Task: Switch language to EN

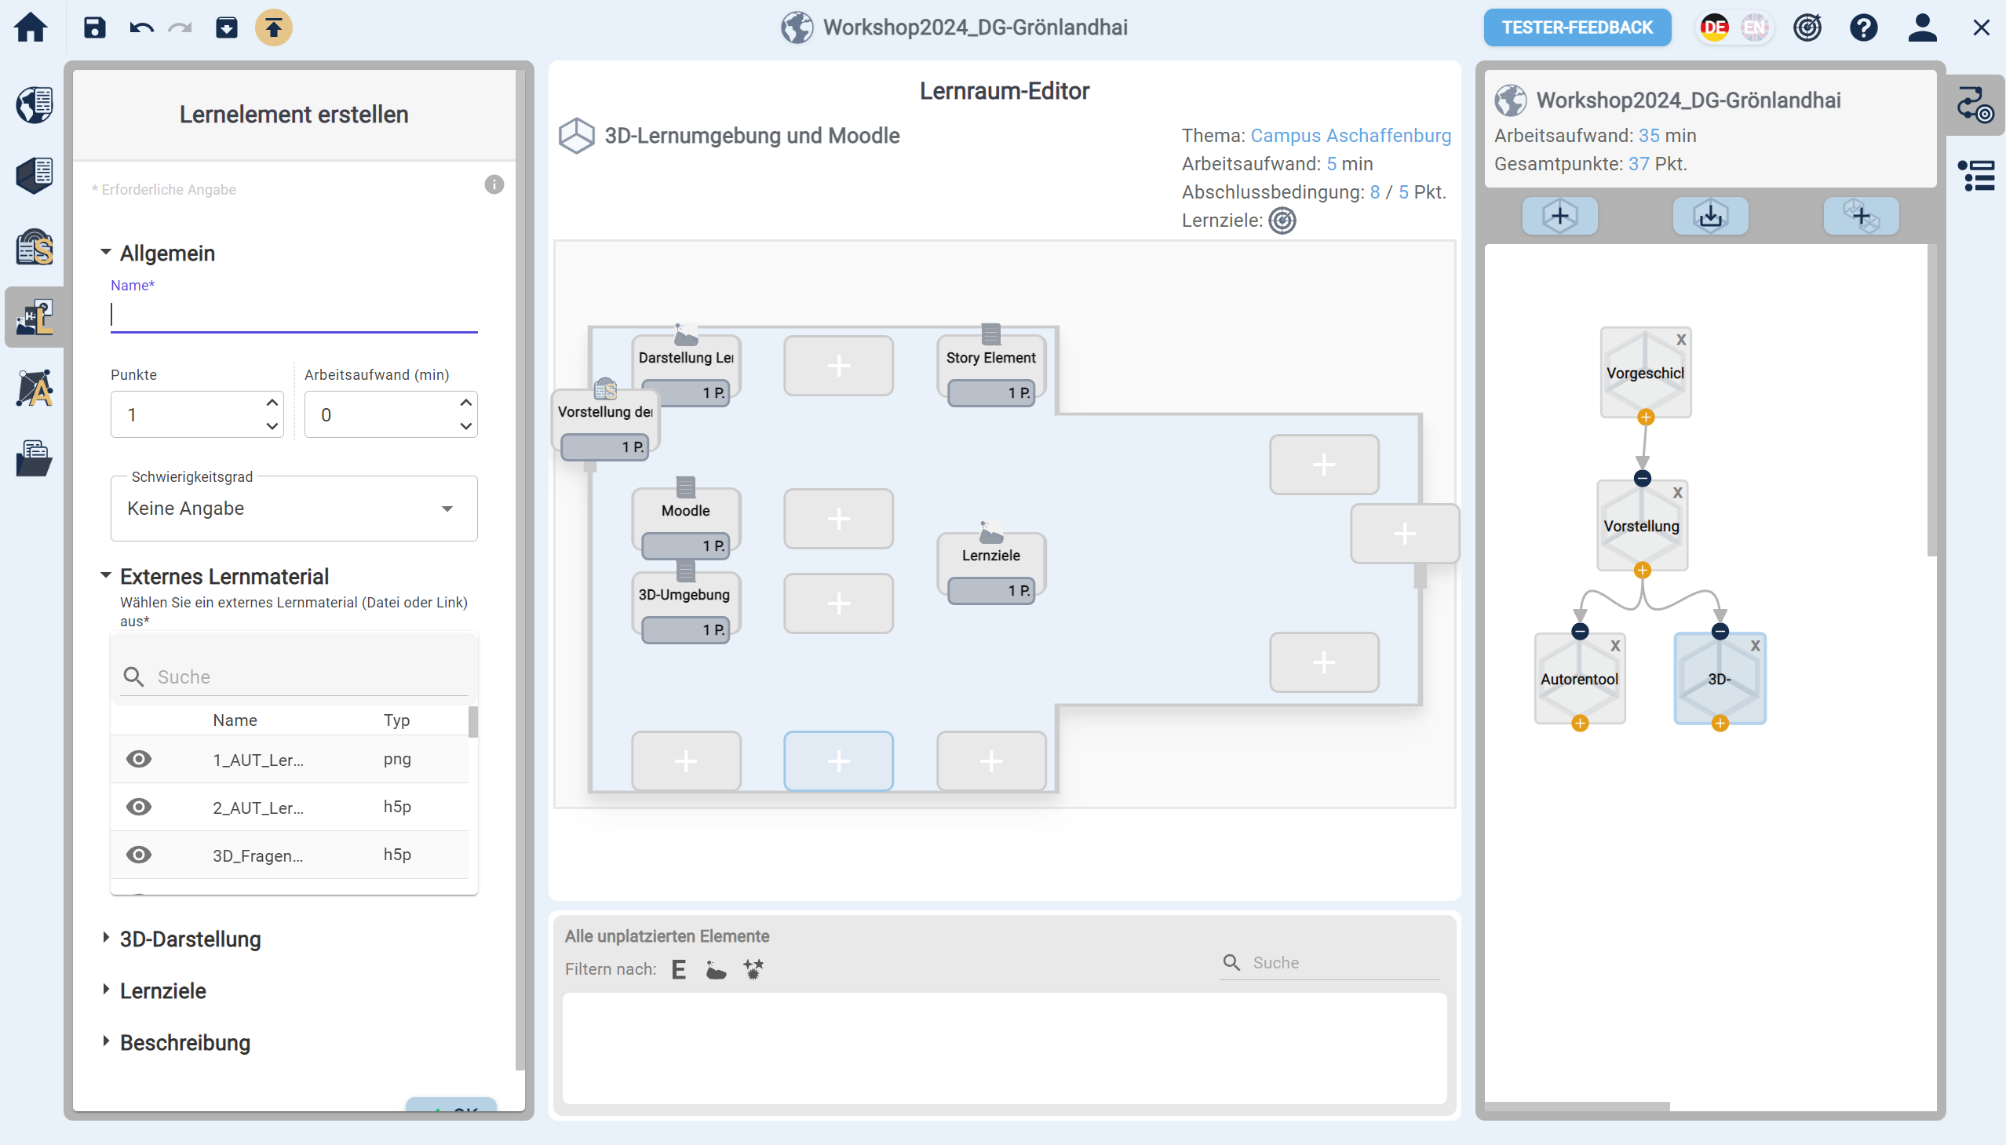Action: pyautogui.click(x=1753, y=27)
